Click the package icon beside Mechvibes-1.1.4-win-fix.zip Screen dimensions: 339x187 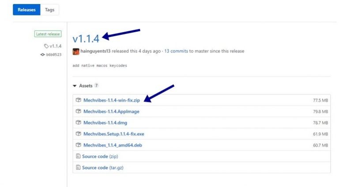click(x=79, y=101)
